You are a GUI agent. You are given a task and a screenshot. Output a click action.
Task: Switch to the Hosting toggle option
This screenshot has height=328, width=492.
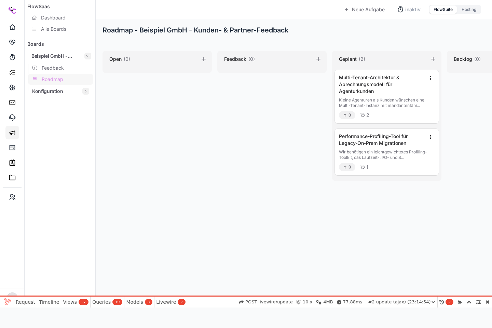pyautogui.click(x=469, y=10)
